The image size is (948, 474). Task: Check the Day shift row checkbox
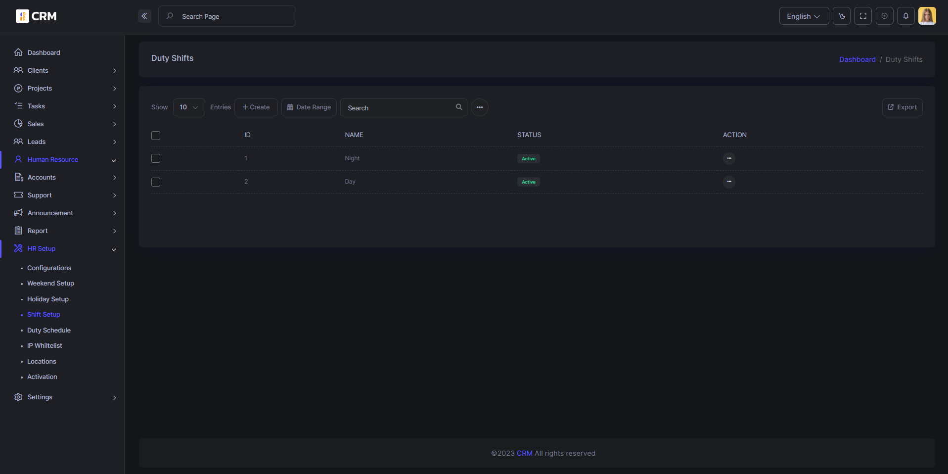coord(156,182)
